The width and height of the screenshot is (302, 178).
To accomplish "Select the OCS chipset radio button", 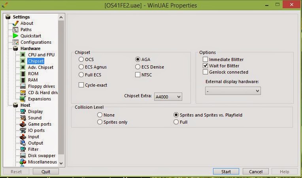I will pyautogui.click(x=81, y=59).
